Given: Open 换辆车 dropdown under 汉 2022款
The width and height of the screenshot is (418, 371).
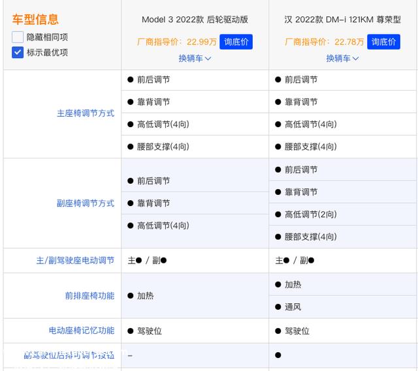Looking at the screenshot, I should [342, 58].
